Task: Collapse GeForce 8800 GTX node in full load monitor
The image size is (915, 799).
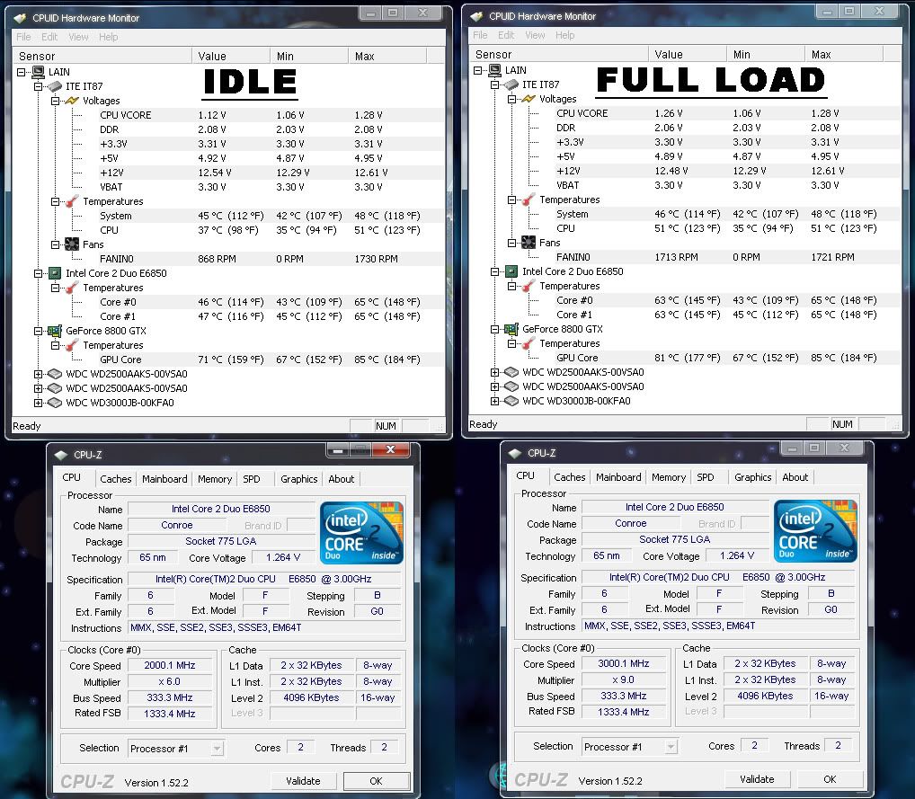Action: 495,330
